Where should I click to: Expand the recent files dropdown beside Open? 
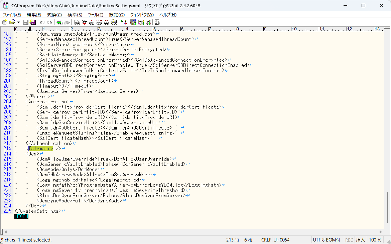[18, 22]
